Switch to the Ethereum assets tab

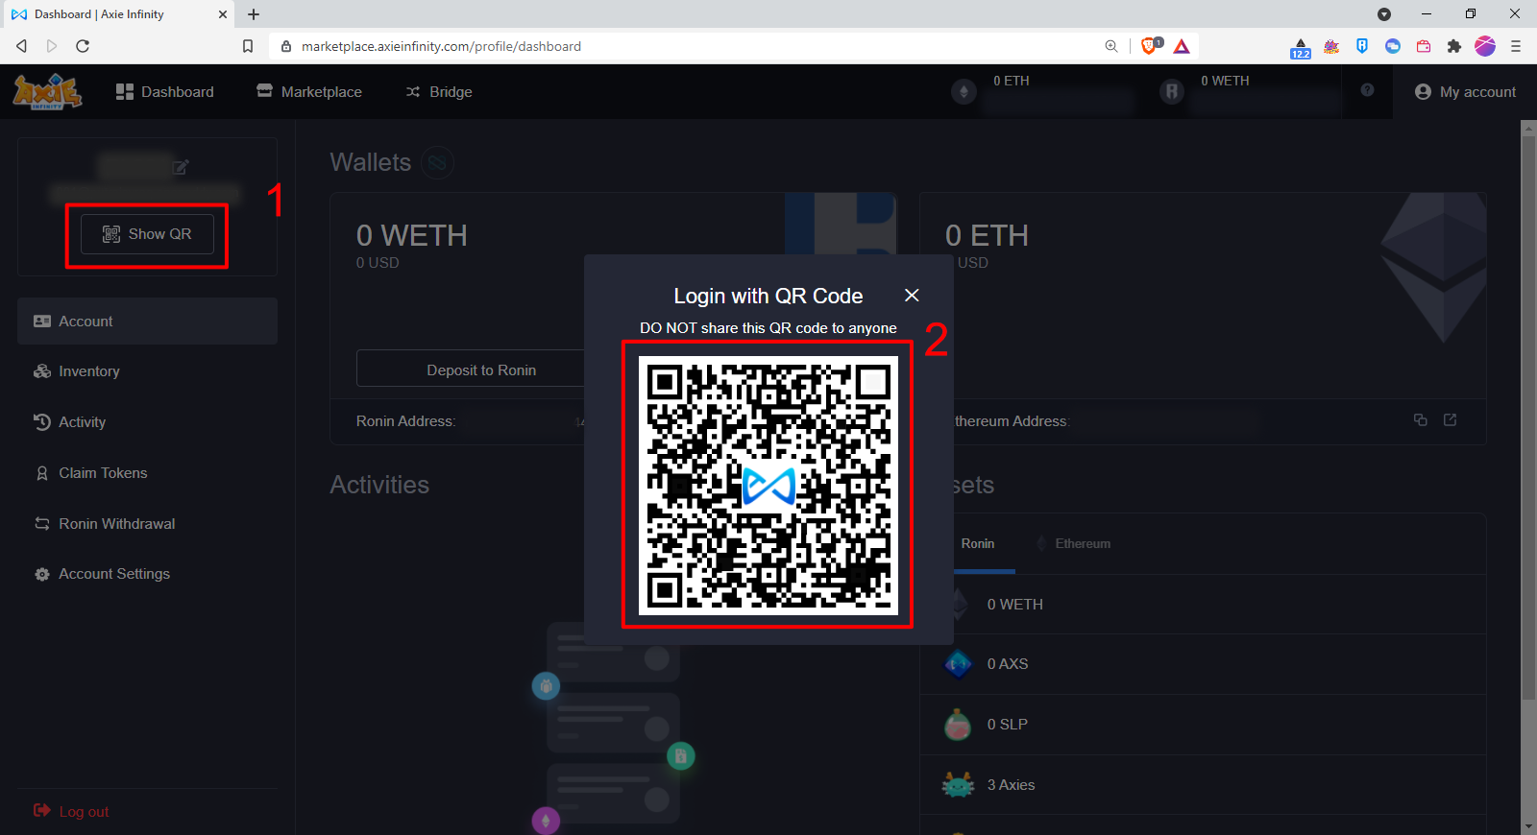point(1073,543)
